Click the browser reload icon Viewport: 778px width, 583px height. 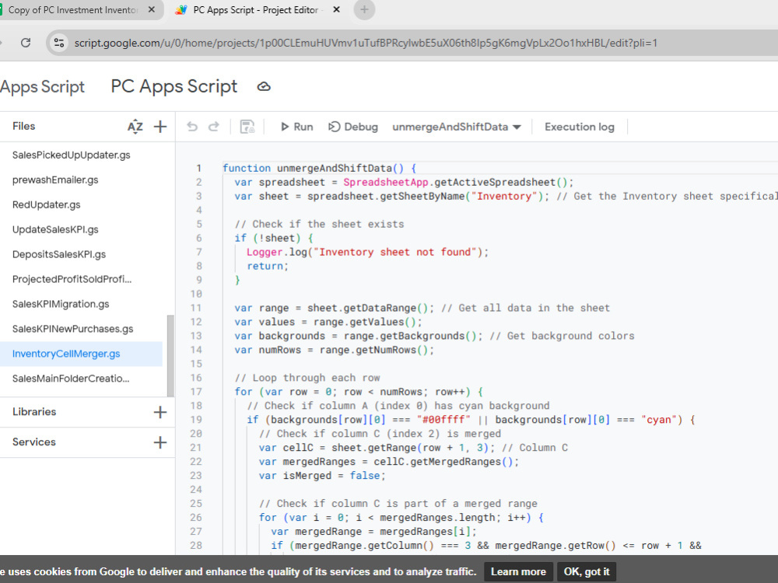(26, 43)
